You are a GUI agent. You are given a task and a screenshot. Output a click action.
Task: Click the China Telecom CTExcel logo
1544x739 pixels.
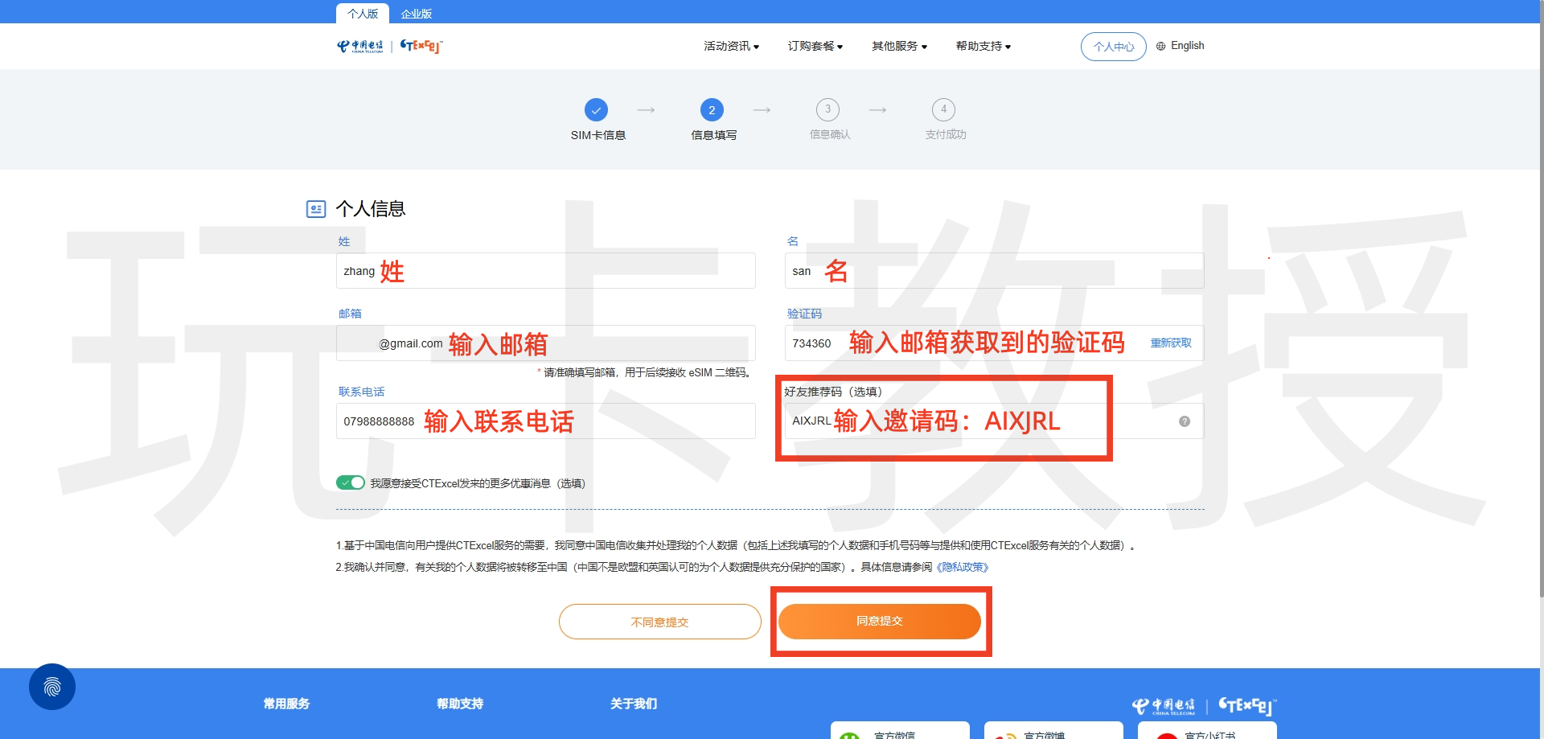click(x=389, y=46)
